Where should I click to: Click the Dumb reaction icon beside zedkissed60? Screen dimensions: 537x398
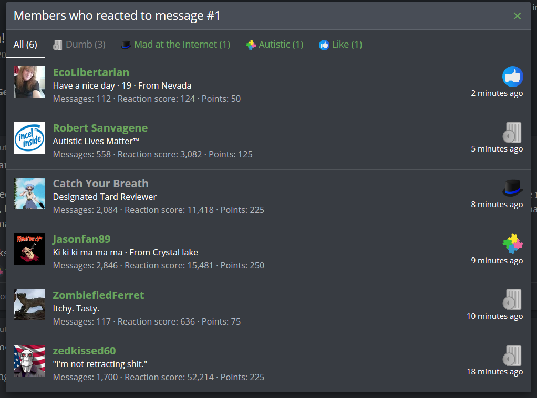tap(512, 355)
